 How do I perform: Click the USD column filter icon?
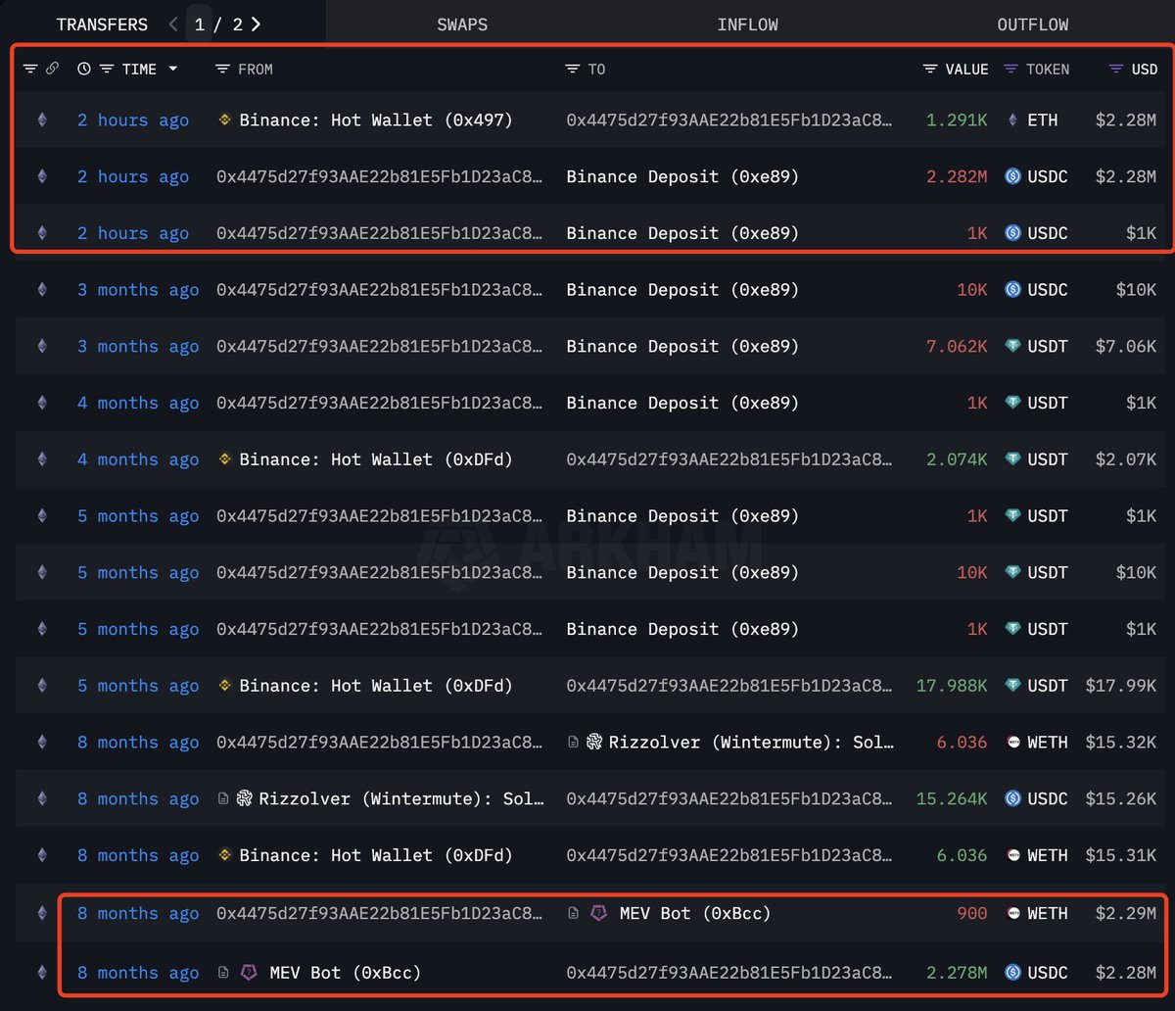click(1114, 69)
